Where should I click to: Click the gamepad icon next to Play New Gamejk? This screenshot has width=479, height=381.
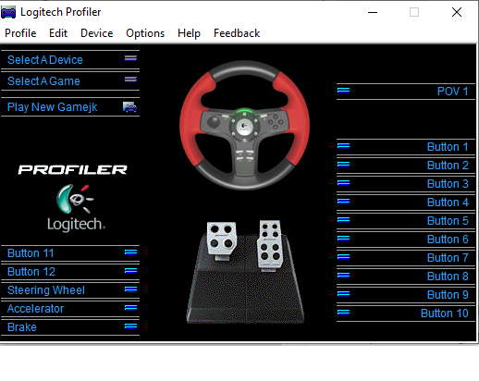point(129,107)
